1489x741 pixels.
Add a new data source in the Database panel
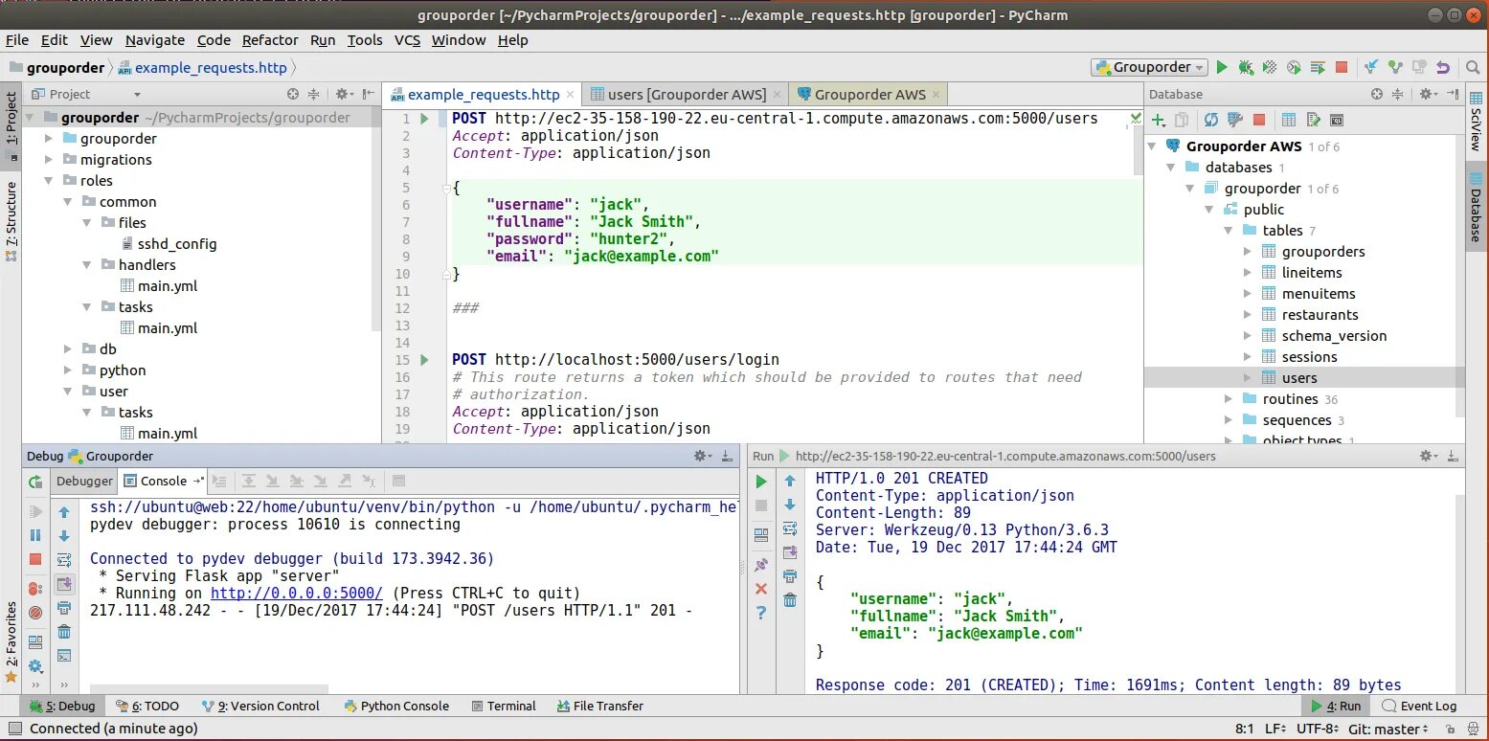1158,120
